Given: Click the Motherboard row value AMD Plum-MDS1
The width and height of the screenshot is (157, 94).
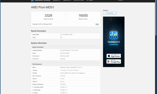Looking at the screenshot, I should (65, 56).
